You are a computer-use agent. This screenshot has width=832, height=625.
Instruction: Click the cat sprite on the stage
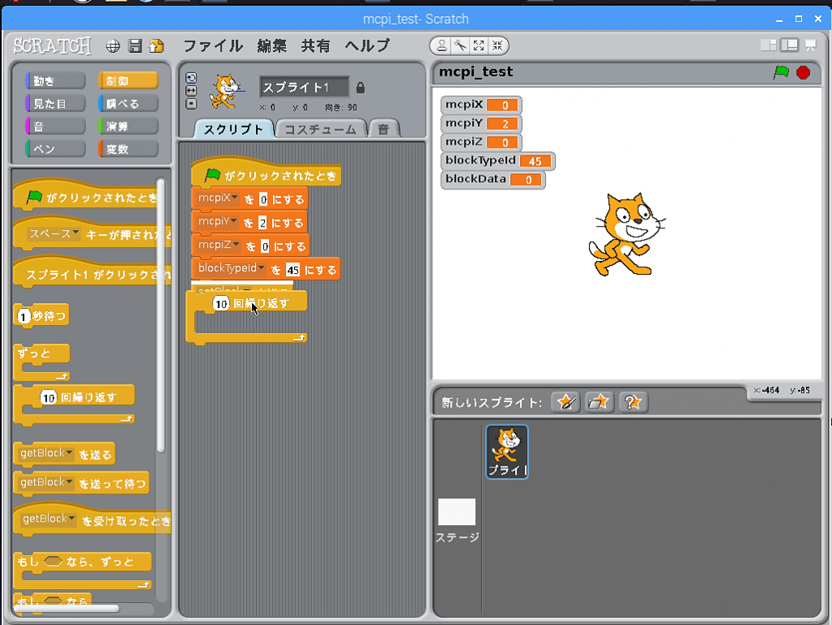tap(626, 235)
